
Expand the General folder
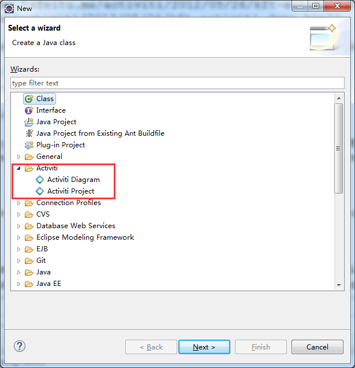coord(18,157)
